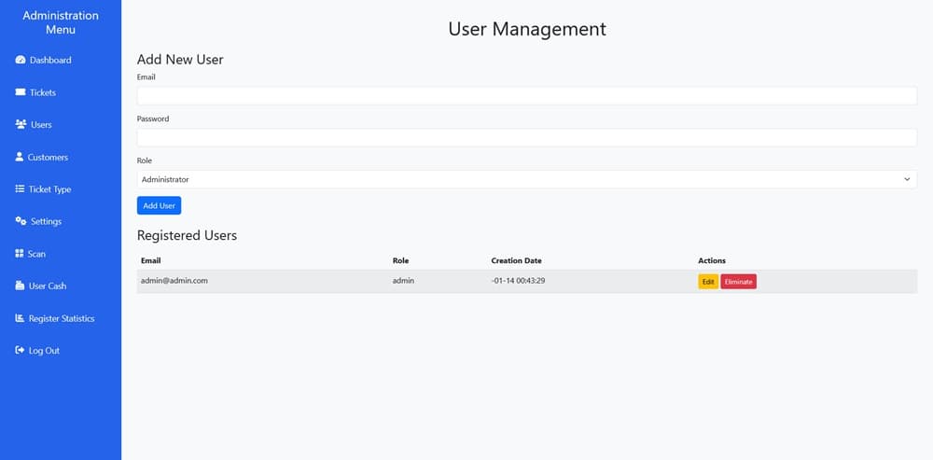Focus the Email input field
The height and width of the screenshot is (460, 933).
pos(526,96)
